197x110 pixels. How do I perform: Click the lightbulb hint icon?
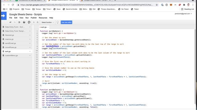tap(58, 22)
